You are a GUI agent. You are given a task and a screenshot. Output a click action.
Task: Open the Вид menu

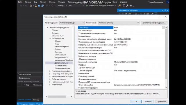click(35, 2)
